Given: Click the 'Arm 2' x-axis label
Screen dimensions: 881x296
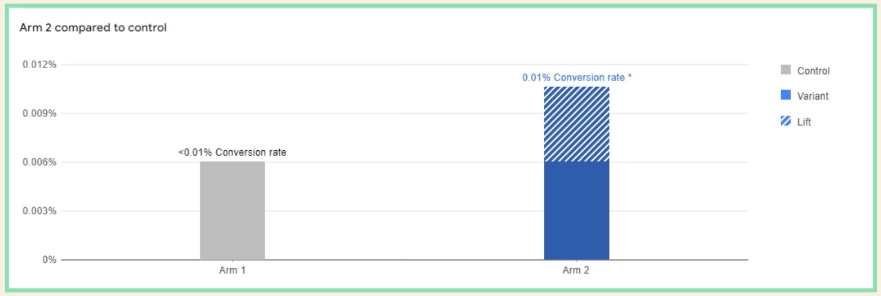Looking at the screenshot, I should (577, 271).
